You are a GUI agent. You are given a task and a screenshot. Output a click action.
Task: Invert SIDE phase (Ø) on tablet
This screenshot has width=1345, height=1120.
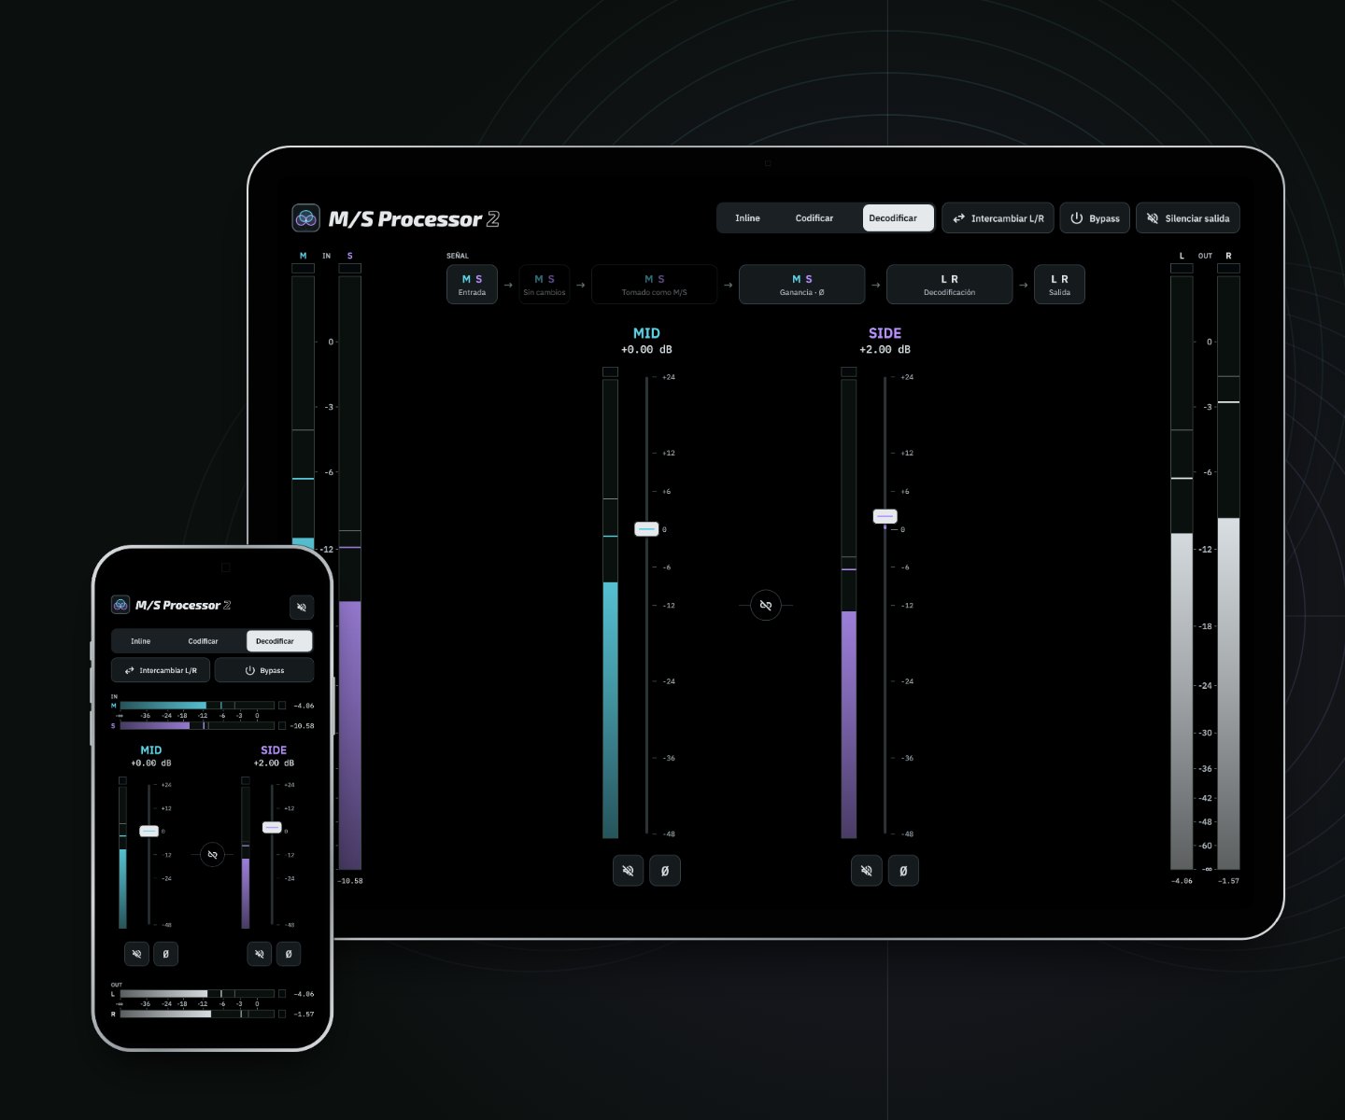tap(903, 871)
